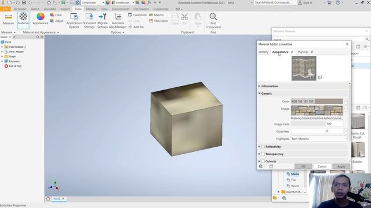Select the Measure tool
The height and width of the screenshot is (208, 371).
tap(8, 19)
